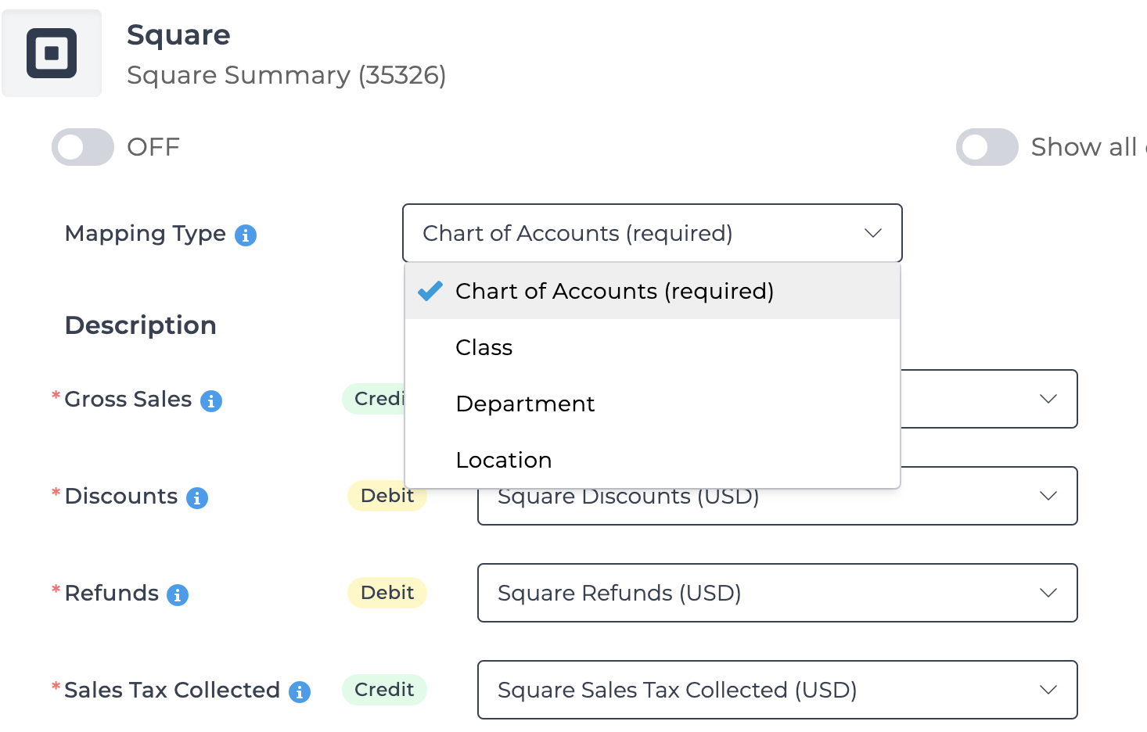Choose the Location option

(653, 460)
